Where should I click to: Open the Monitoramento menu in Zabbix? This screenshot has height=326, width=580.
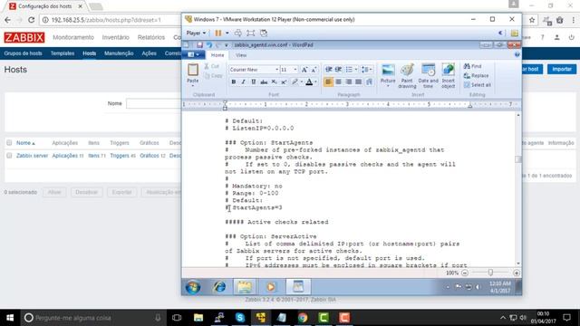point(73,37)
